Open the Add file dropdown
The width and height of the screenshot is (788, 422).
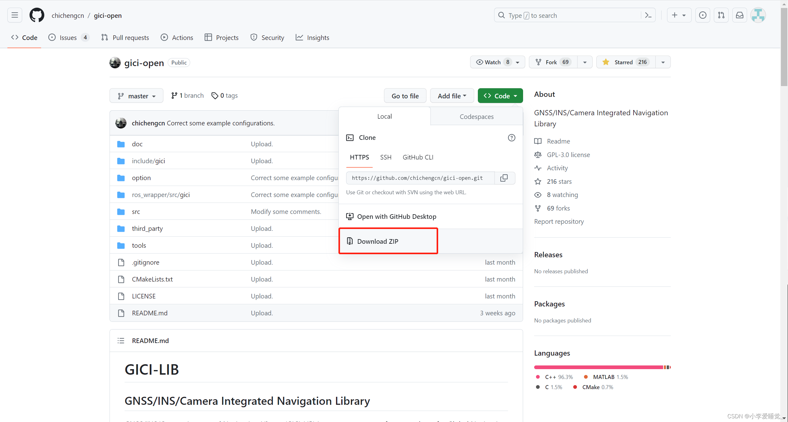(x=451, y=96)
